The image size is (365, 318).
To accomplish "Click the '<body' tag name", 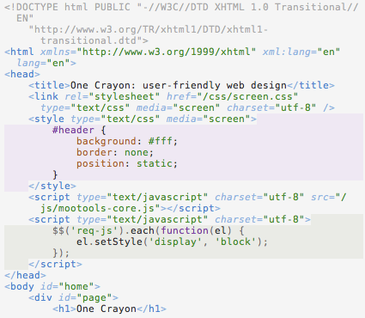I will (19, 286).
